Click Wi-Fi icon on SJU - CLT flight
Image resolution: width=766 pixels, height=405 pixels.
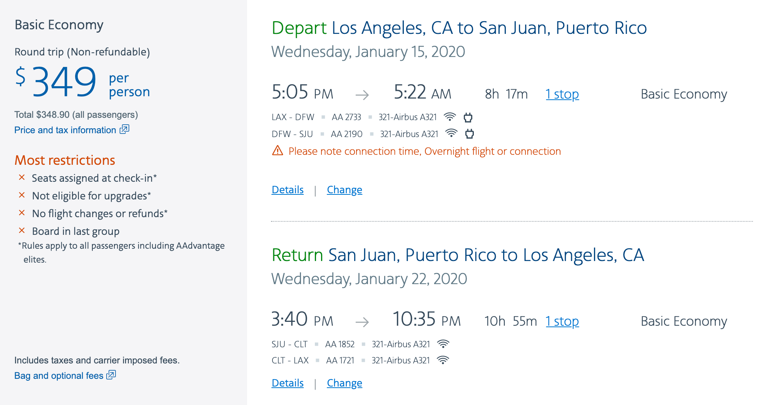click(x=443, y=344)
